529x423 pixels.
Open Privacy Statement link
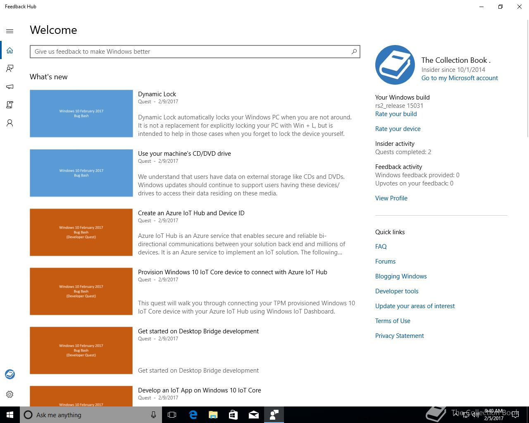(400, 336)
